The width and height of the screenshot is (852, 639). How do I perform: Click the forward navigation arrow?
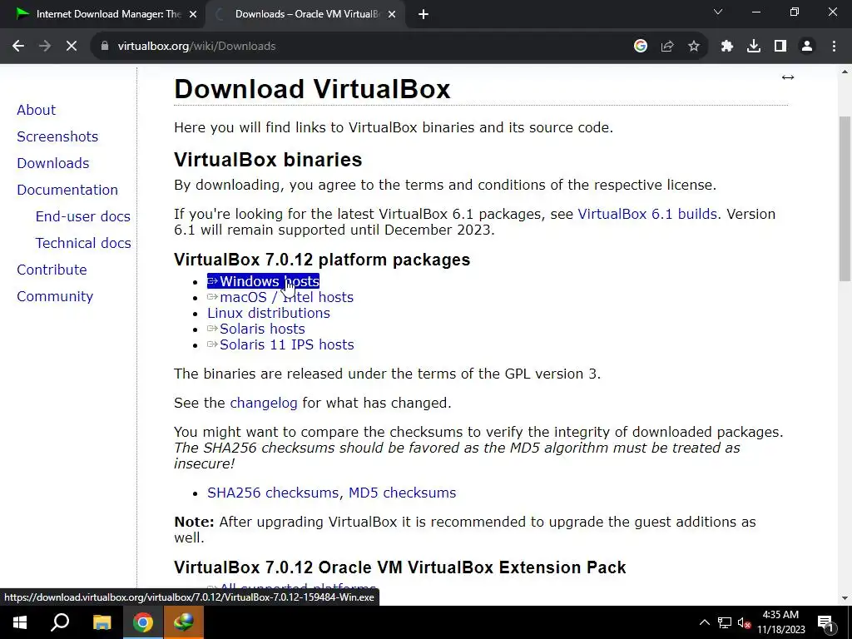pos(45,47)
